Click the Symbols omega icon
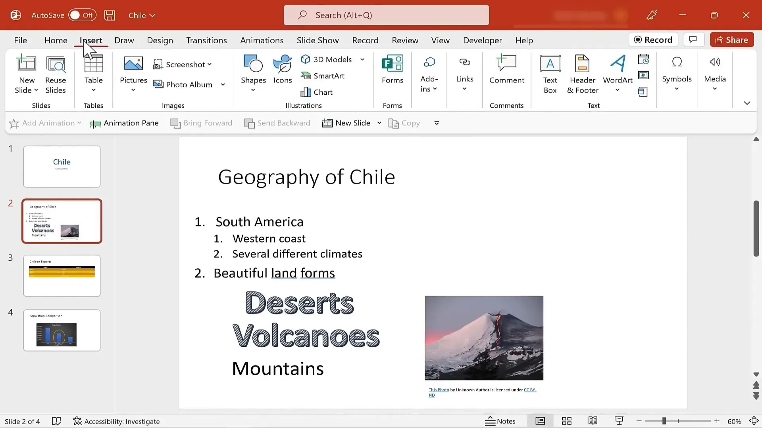 677,62
